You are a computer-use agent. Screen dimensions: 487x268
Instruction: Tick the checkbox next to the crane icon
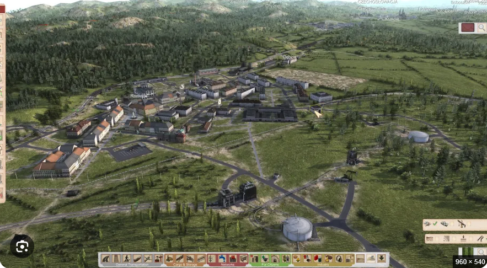469,223
